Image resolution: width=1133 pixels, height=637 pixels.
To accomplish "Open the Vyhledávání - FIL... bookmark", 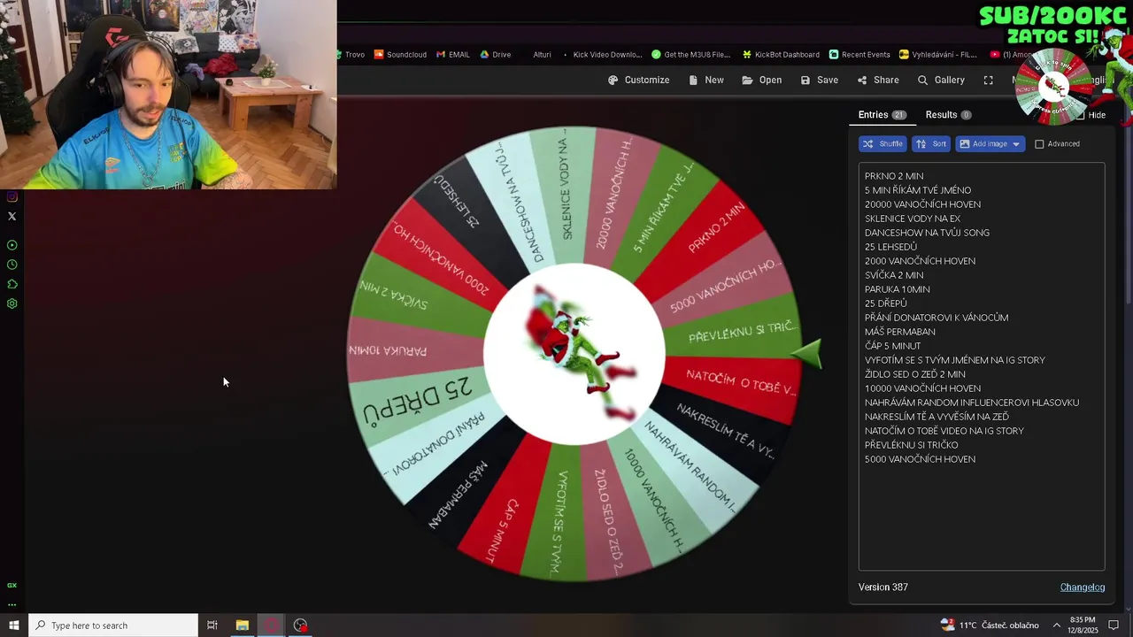I will [938, 55].
